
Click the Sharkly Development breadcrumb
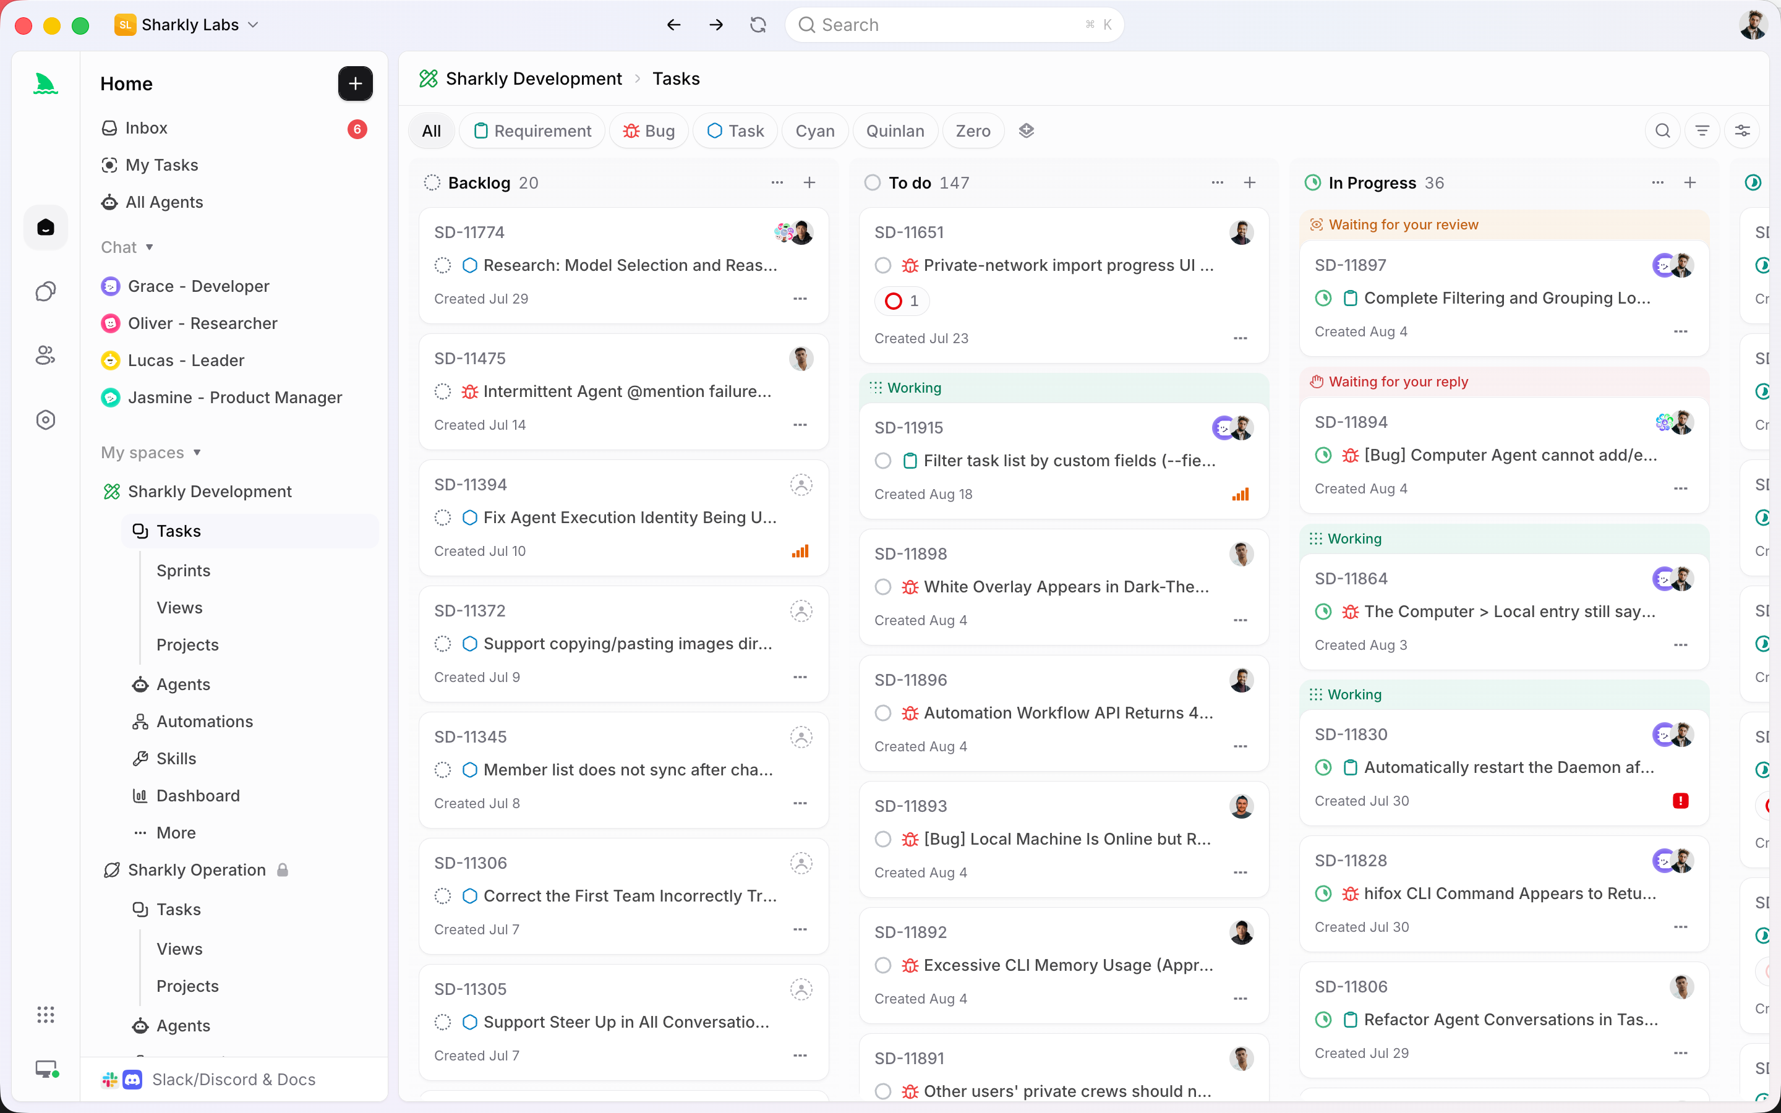[x=534, y=79]
